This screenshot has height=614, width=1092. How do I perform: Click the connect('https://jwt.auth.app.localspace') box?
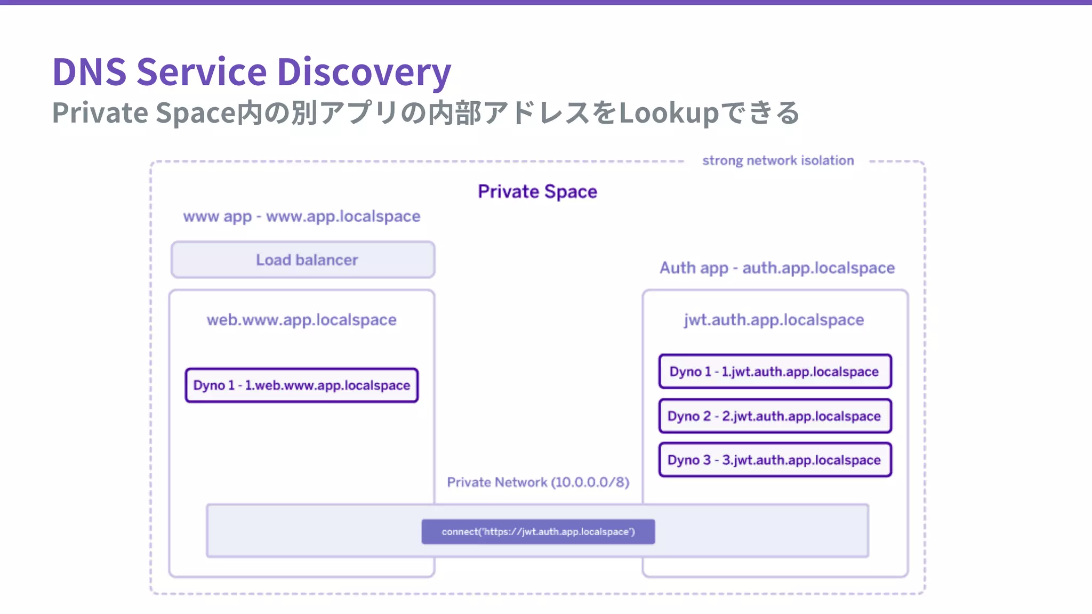coord(538,531)
